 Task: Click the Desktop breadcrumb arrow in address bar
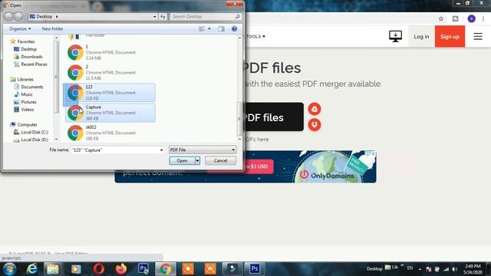57,17
